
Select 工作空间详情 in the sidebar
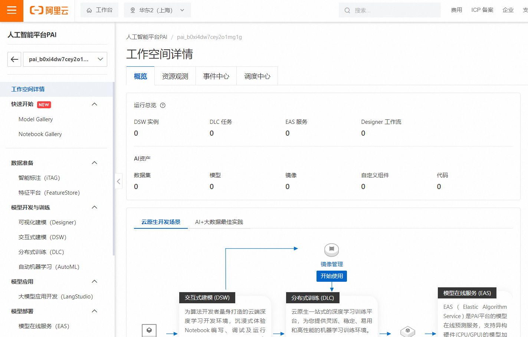point(56,89)
